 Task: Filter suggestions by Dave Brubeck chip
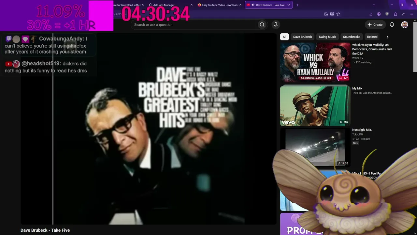point(302,37)
